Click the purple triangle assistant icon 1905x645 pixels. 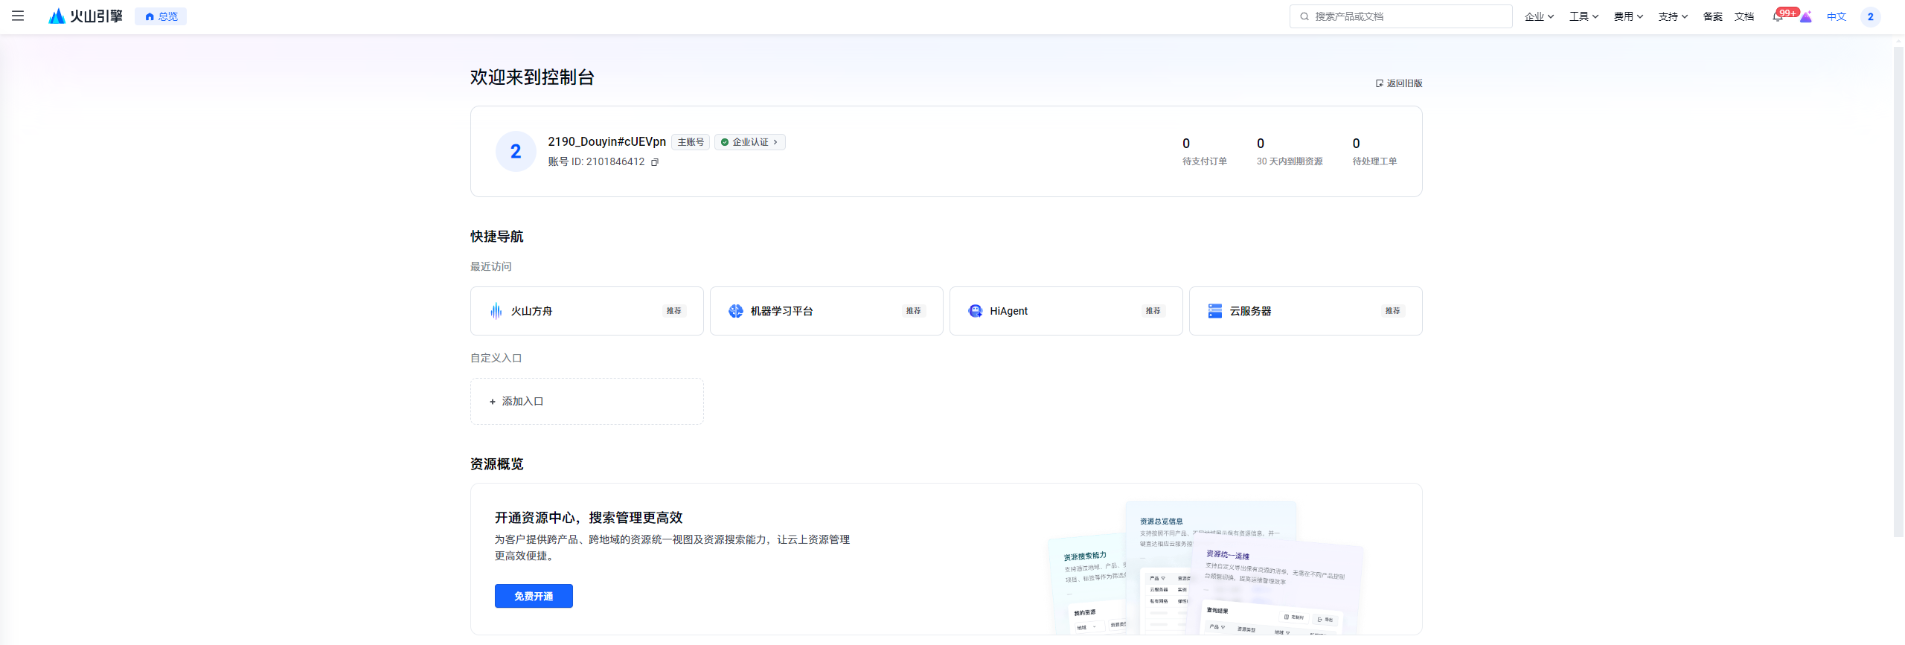[1806, 16]
